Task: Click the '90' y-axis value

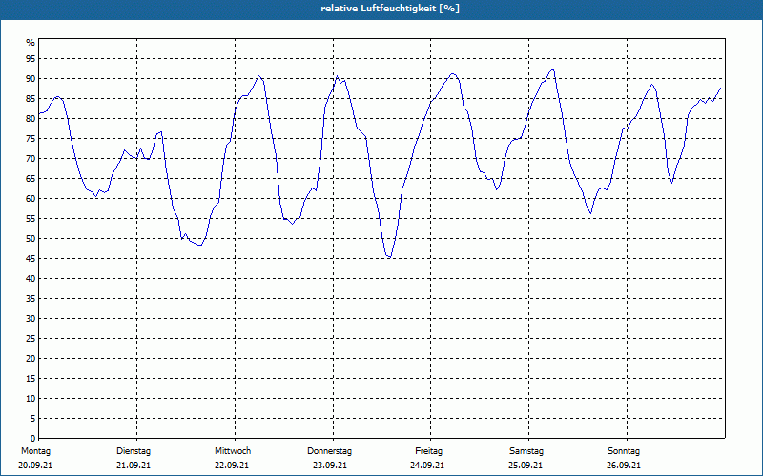Action: click(31, 79)
